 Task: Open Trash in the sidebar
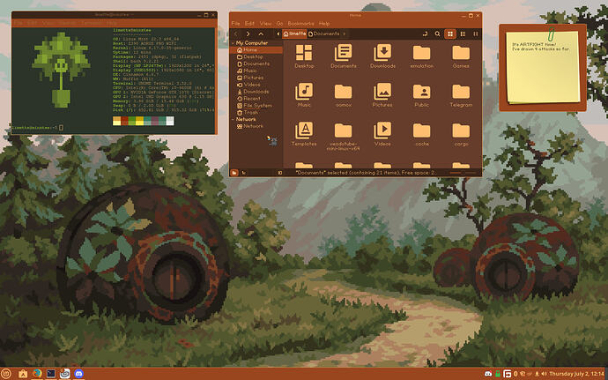pyautogui.click(x=256, y=113)
